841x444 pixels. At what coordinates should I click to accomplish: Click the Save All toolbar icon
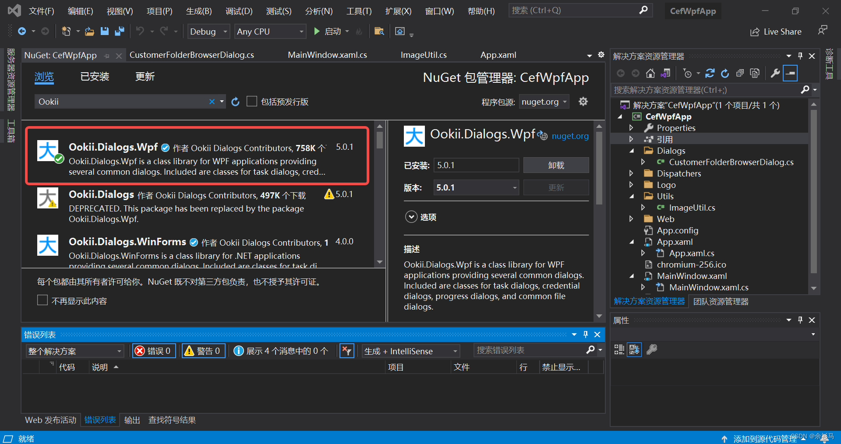click(x=119, y=31)
